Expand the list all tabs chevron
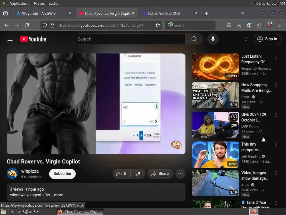286x215 pixels. [242, 13]
